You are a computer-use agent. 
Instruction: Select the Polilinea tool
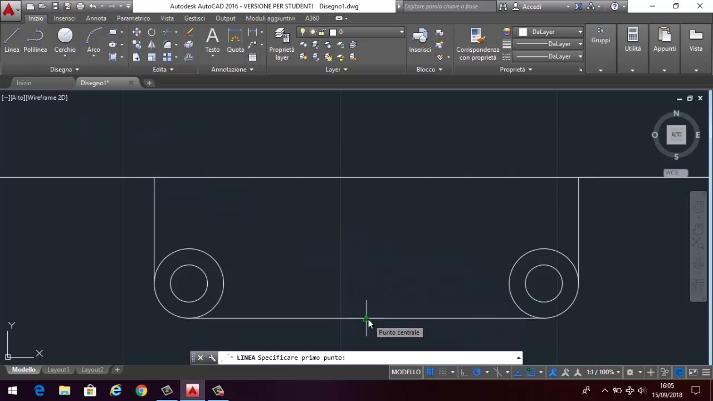click(35, 40)
